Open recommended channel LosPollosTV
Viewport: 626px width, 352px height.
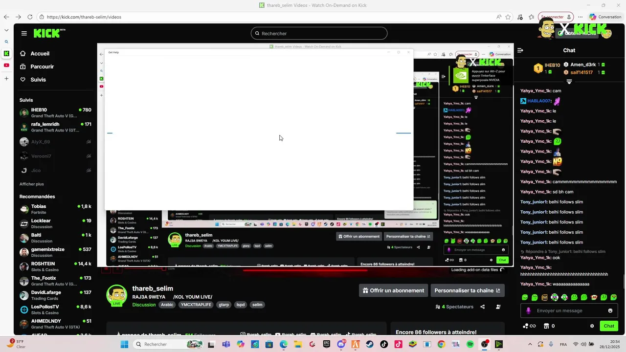tap(55, 309)
